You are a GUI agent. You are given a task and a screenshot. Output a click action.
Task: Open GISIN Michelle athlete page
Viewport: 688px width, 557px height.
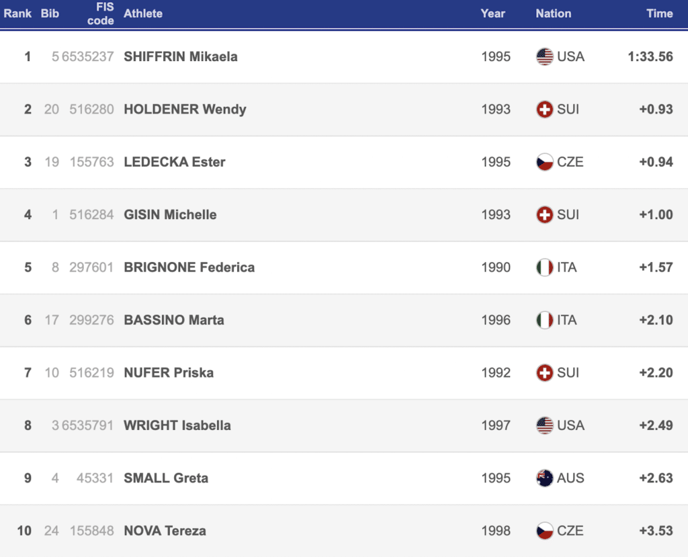[170, 214]
